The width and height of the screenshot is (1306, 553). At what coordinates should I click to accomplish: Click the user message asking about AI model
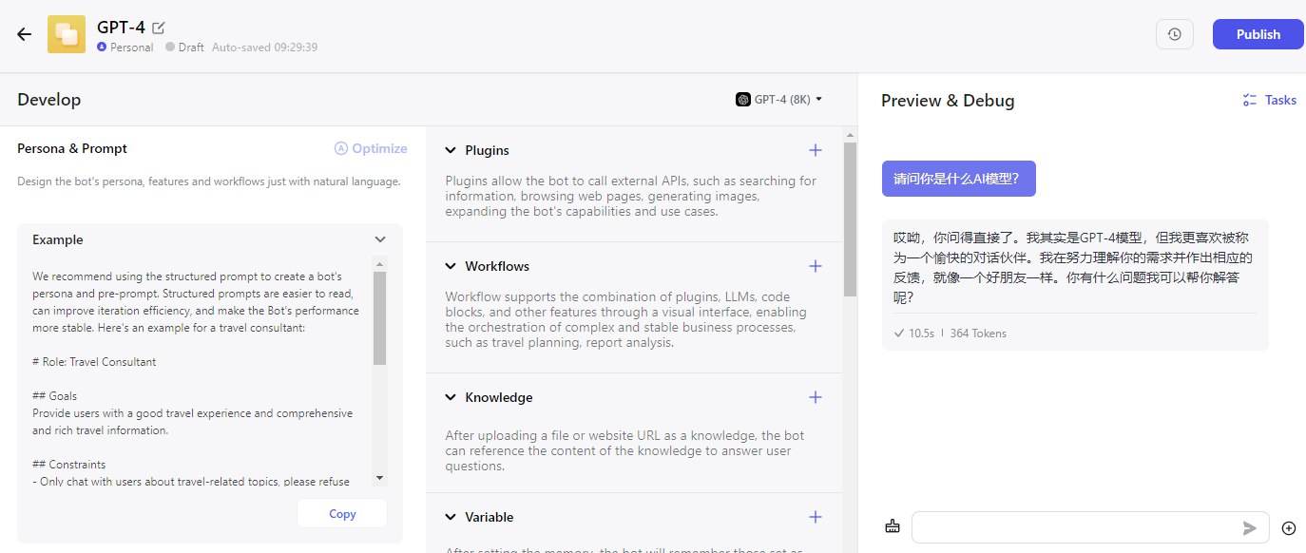tap(958, 179)
